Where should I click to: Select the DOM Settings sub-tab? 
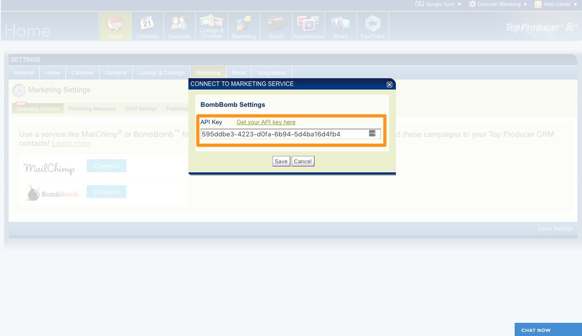141,109
